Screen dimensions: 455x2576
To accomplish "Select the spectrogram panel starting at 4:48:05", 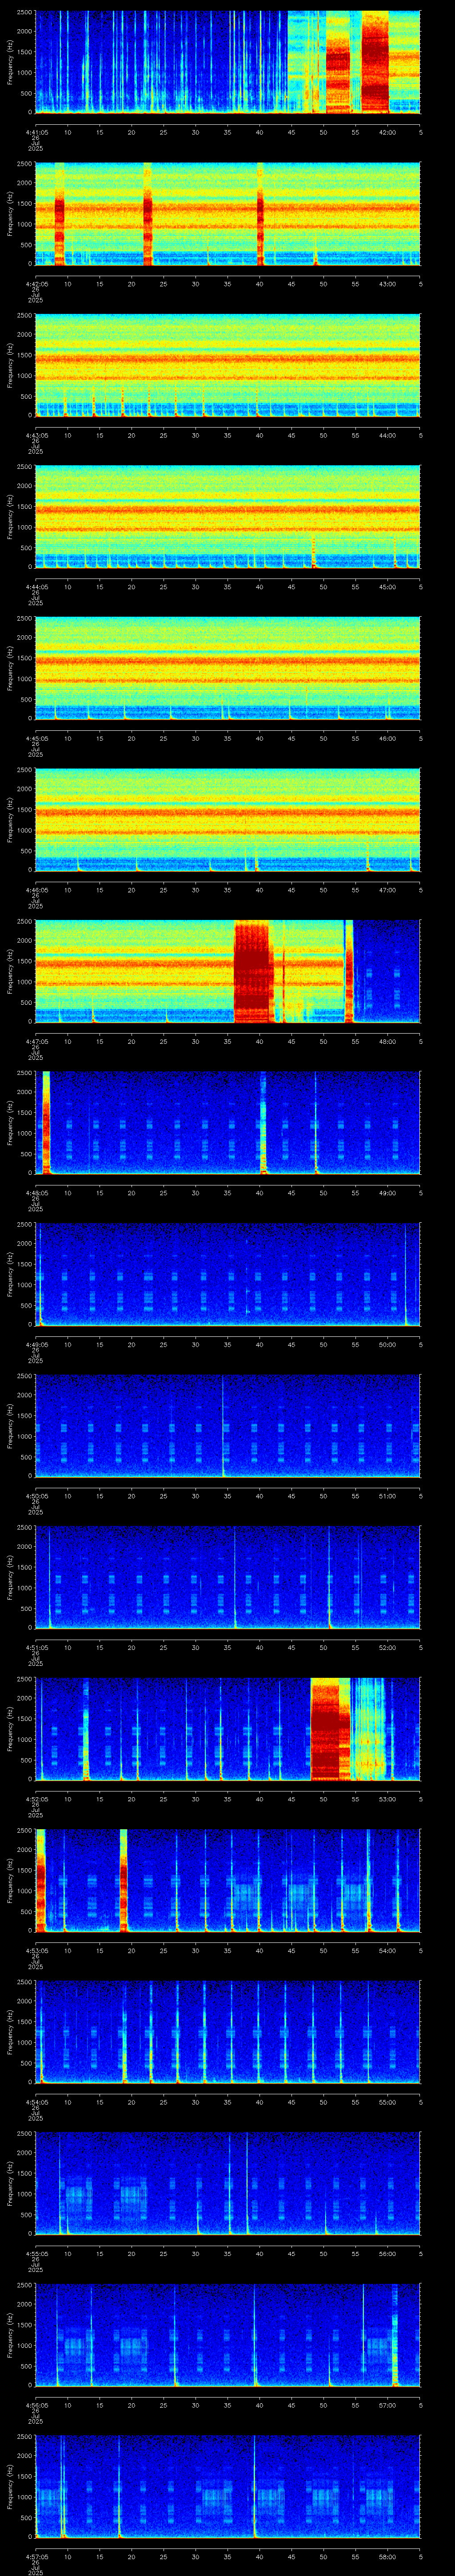I will [227, 1123].
